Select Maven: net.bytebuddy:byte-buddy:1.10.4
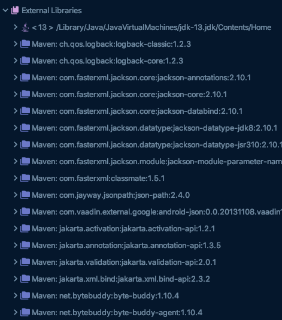282x320 pixels. click(105, 295)
